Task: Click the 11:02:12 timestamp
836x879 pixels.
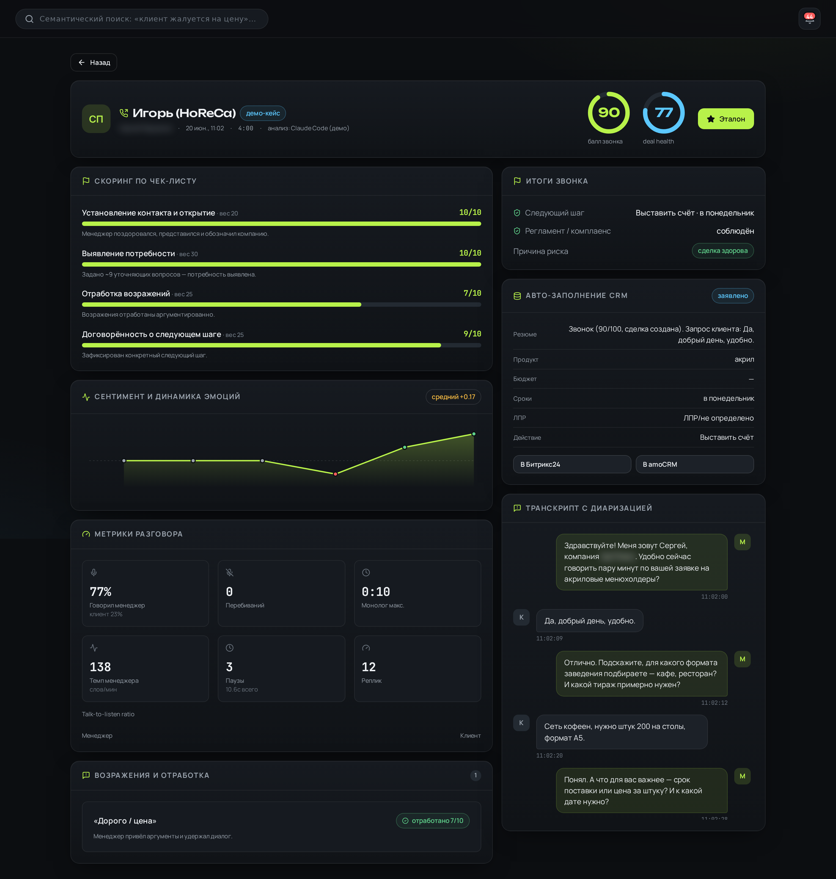Action: pos(714,703)
